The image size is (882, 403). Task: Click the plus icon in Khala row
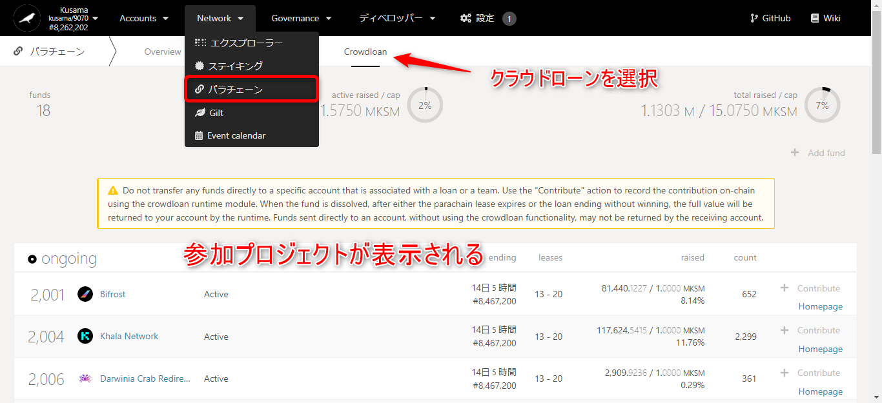coord(785,329)
